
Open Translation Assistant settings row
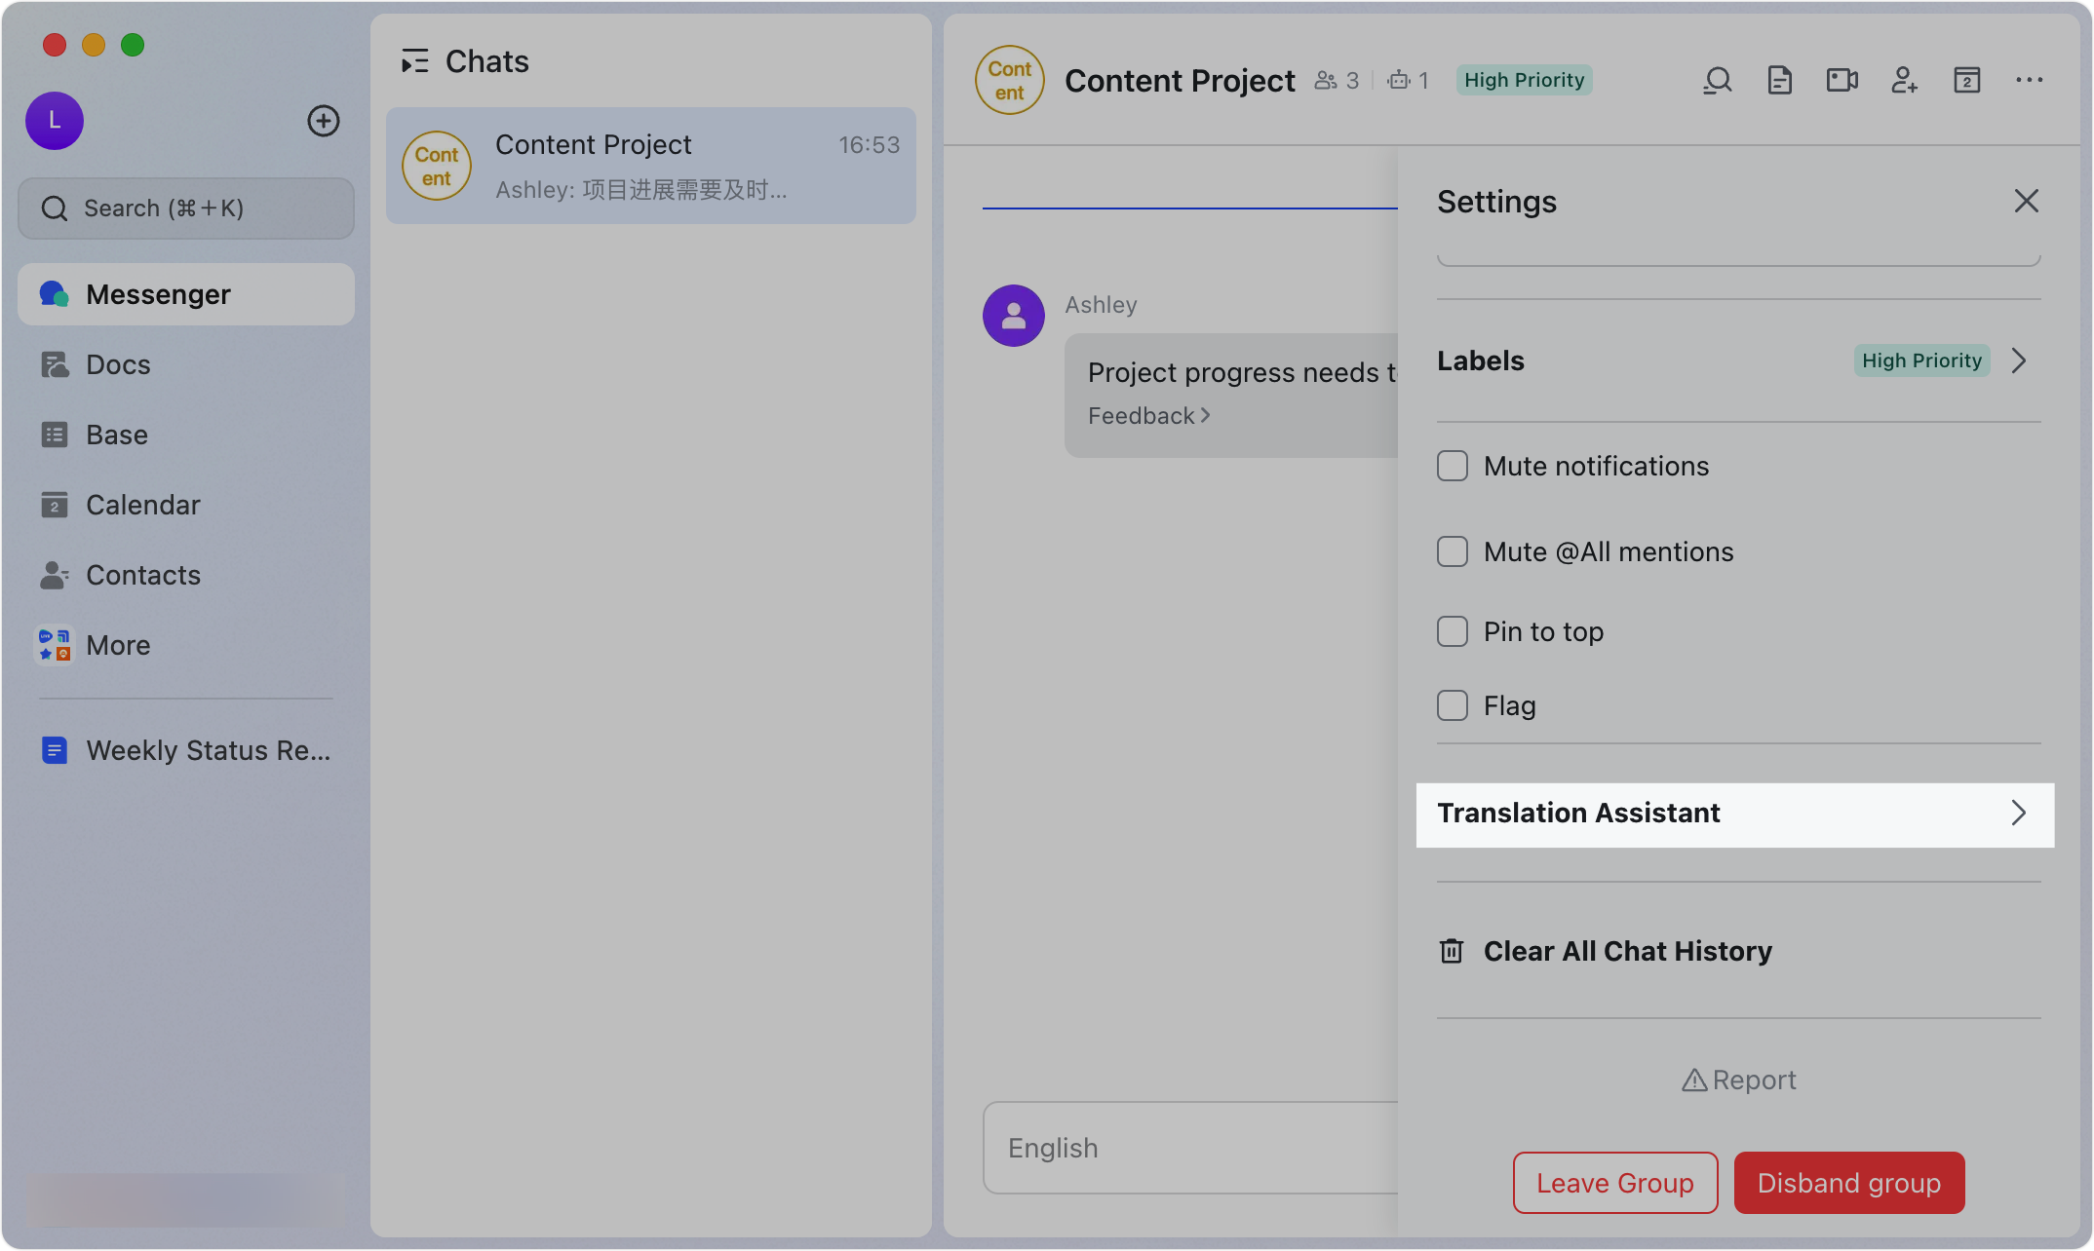pyautogui.click(x=1734, y=814)
